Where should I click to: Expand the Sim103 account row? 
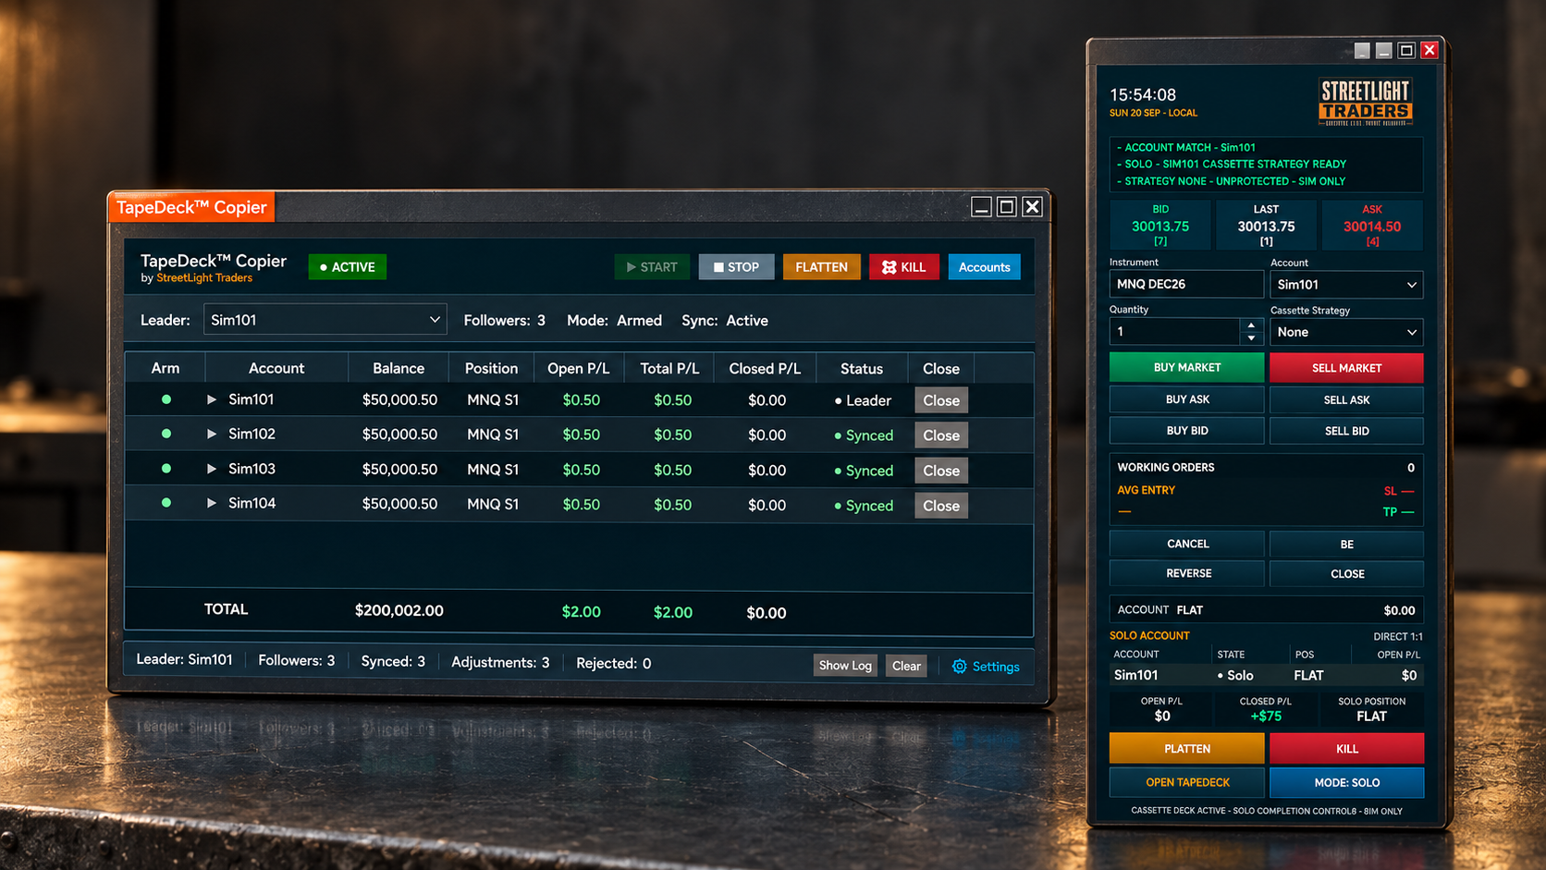212,469
